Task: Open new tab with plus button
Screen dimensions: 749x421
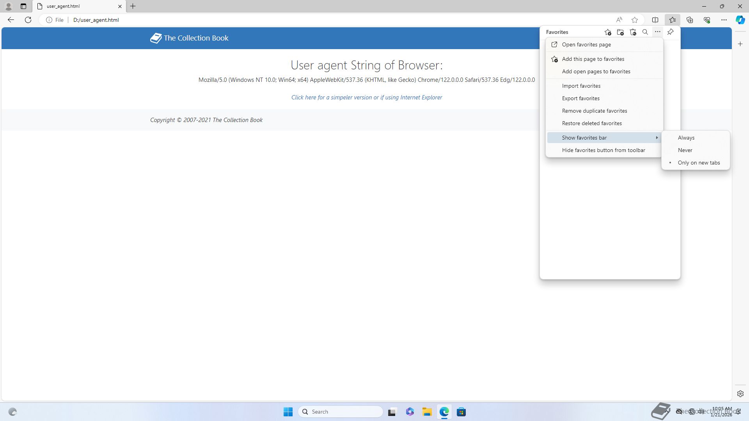Action: (x=133, y=6)
